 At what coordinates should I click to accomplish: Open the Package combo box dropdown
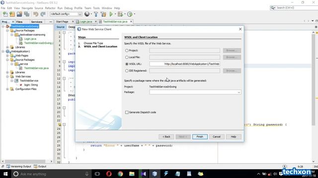(238, 92)
